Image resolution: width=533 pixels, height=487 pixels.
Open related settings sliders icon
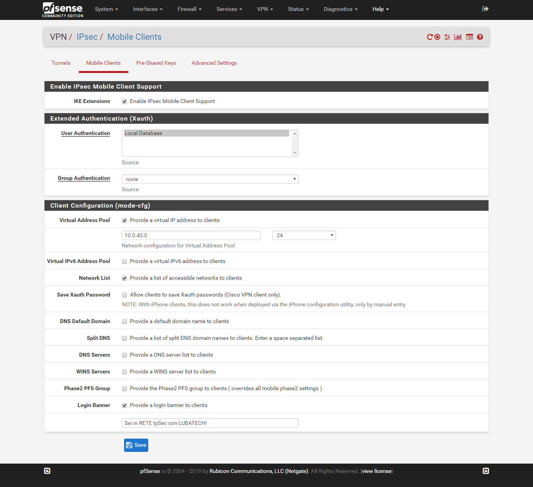point(447,37)
